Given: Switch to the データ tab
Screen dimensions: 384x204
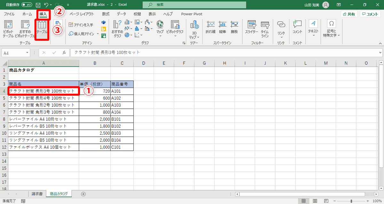Looking at the screenshot, I should [x=121, y=14].
